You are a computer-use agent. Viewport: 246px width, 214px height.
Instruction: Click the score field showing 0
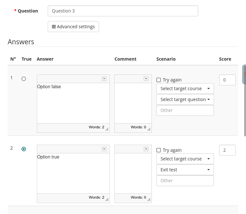pyautogui.click(x=227, y=80)
